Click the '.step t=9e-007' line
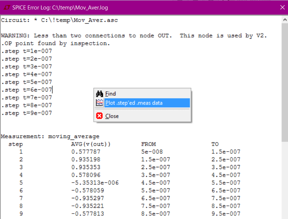288x219 pixels. [x=27, y=113]
